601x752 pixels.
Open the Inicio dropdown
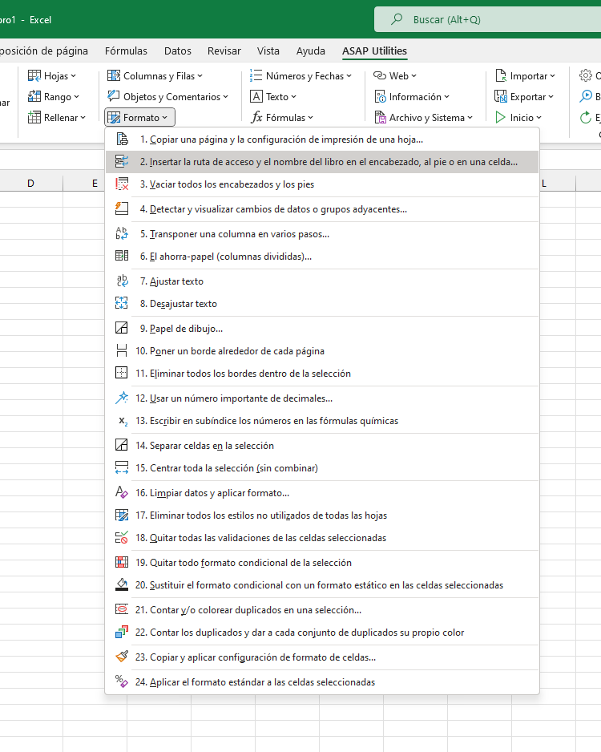518,118
